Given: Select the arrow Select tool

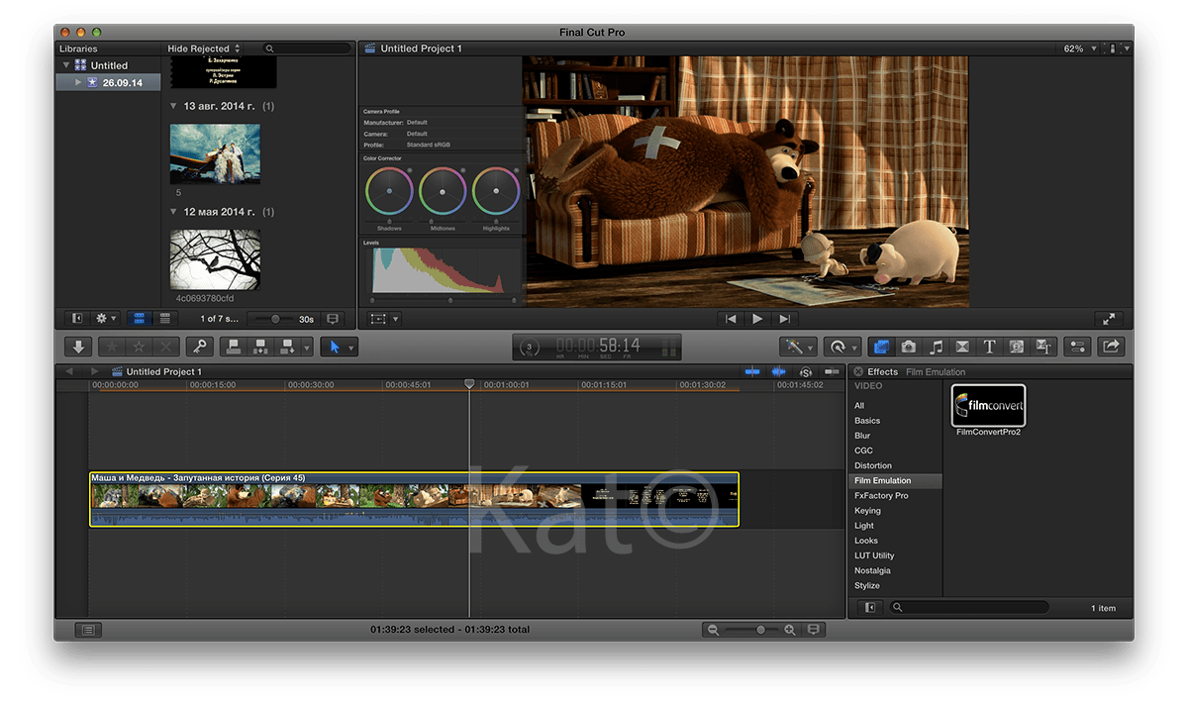Looking at the screenshot, I should pos(334,347).
